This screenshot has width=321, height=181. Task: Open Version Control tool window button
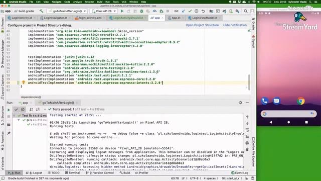click(100, 173)
